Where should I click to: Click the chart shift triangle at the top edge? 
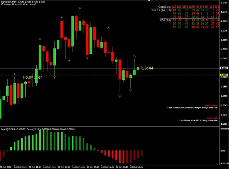[149, 1]
